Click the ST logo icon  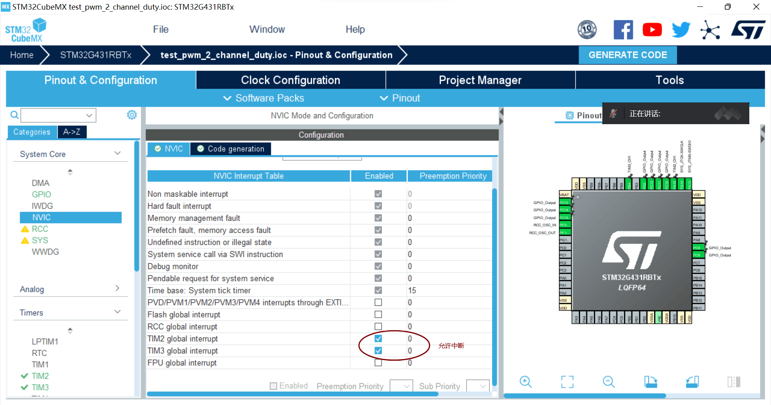point(748,30)
